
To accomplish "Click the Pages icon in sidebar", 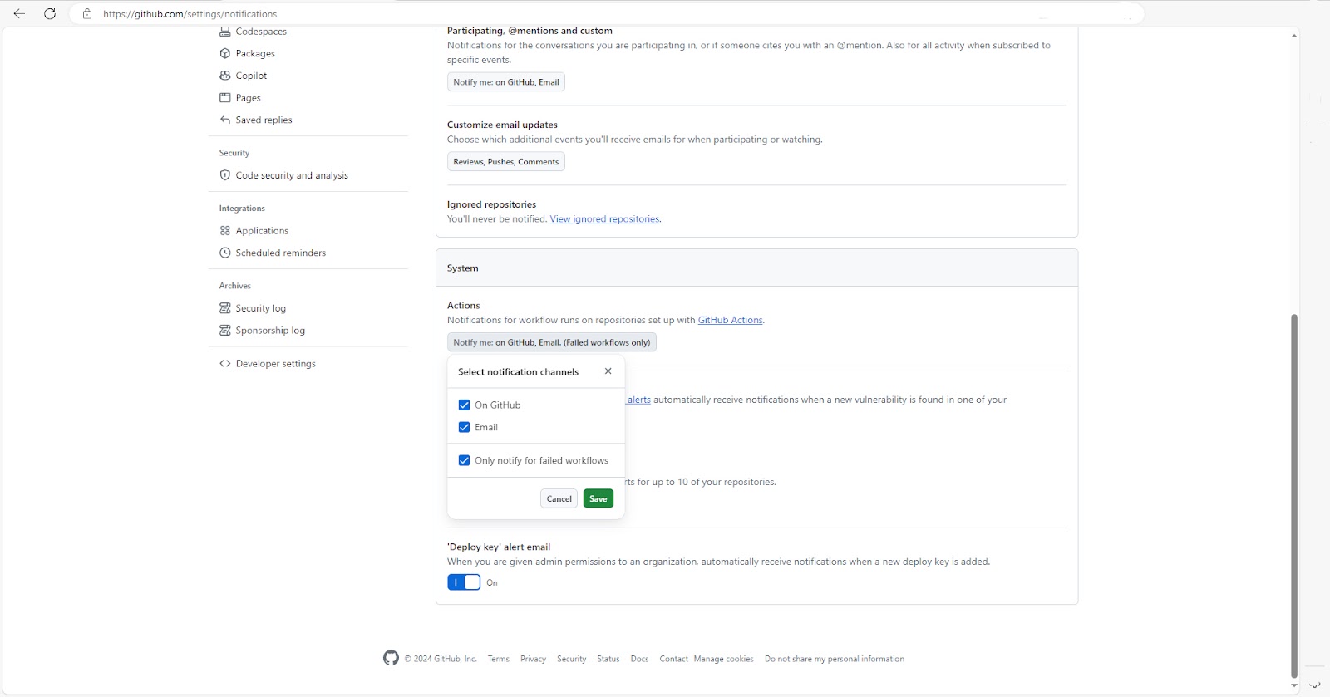I will [224, 98].
